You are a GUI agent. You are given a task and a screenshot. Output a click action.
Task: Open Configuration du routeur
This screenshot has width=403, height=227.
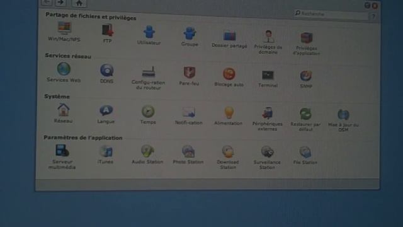[149, 78]
